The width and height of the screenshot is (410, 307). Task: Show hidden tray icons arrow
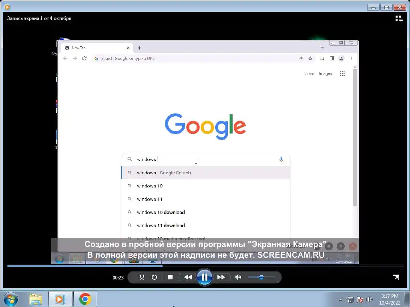(340, 299)
